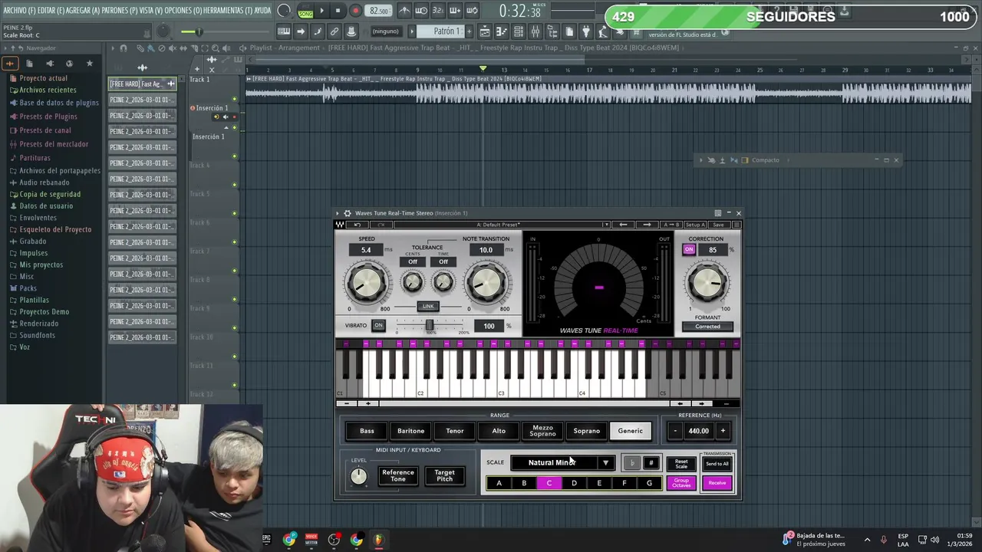Open the PATRONES menu

tap(120, 10)
